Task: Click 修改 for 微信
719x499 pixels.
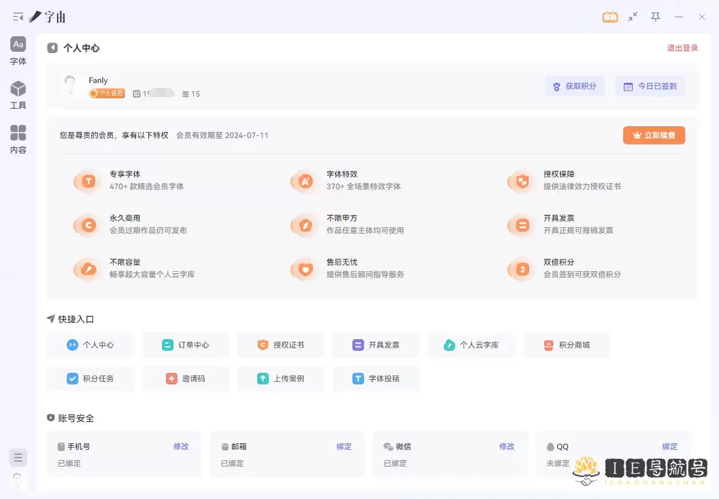Action: click(x=507, y=447)
